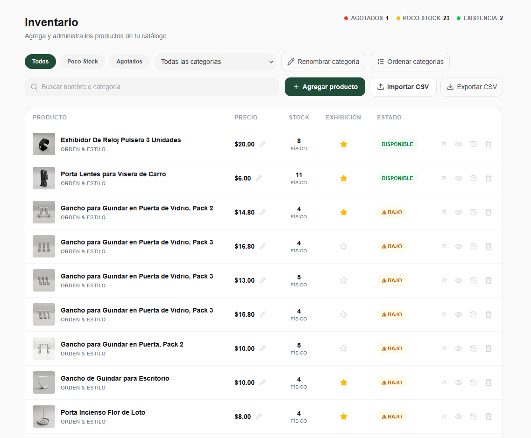Click Agregar producto button
Screen dimensions: 531x438
click(325, 87)
